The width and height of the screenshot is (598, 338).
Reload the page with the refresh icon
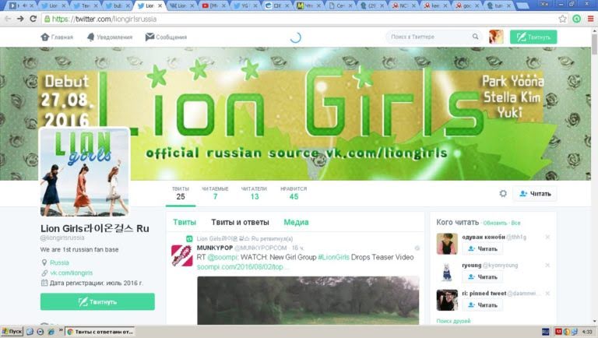point(33,19)
